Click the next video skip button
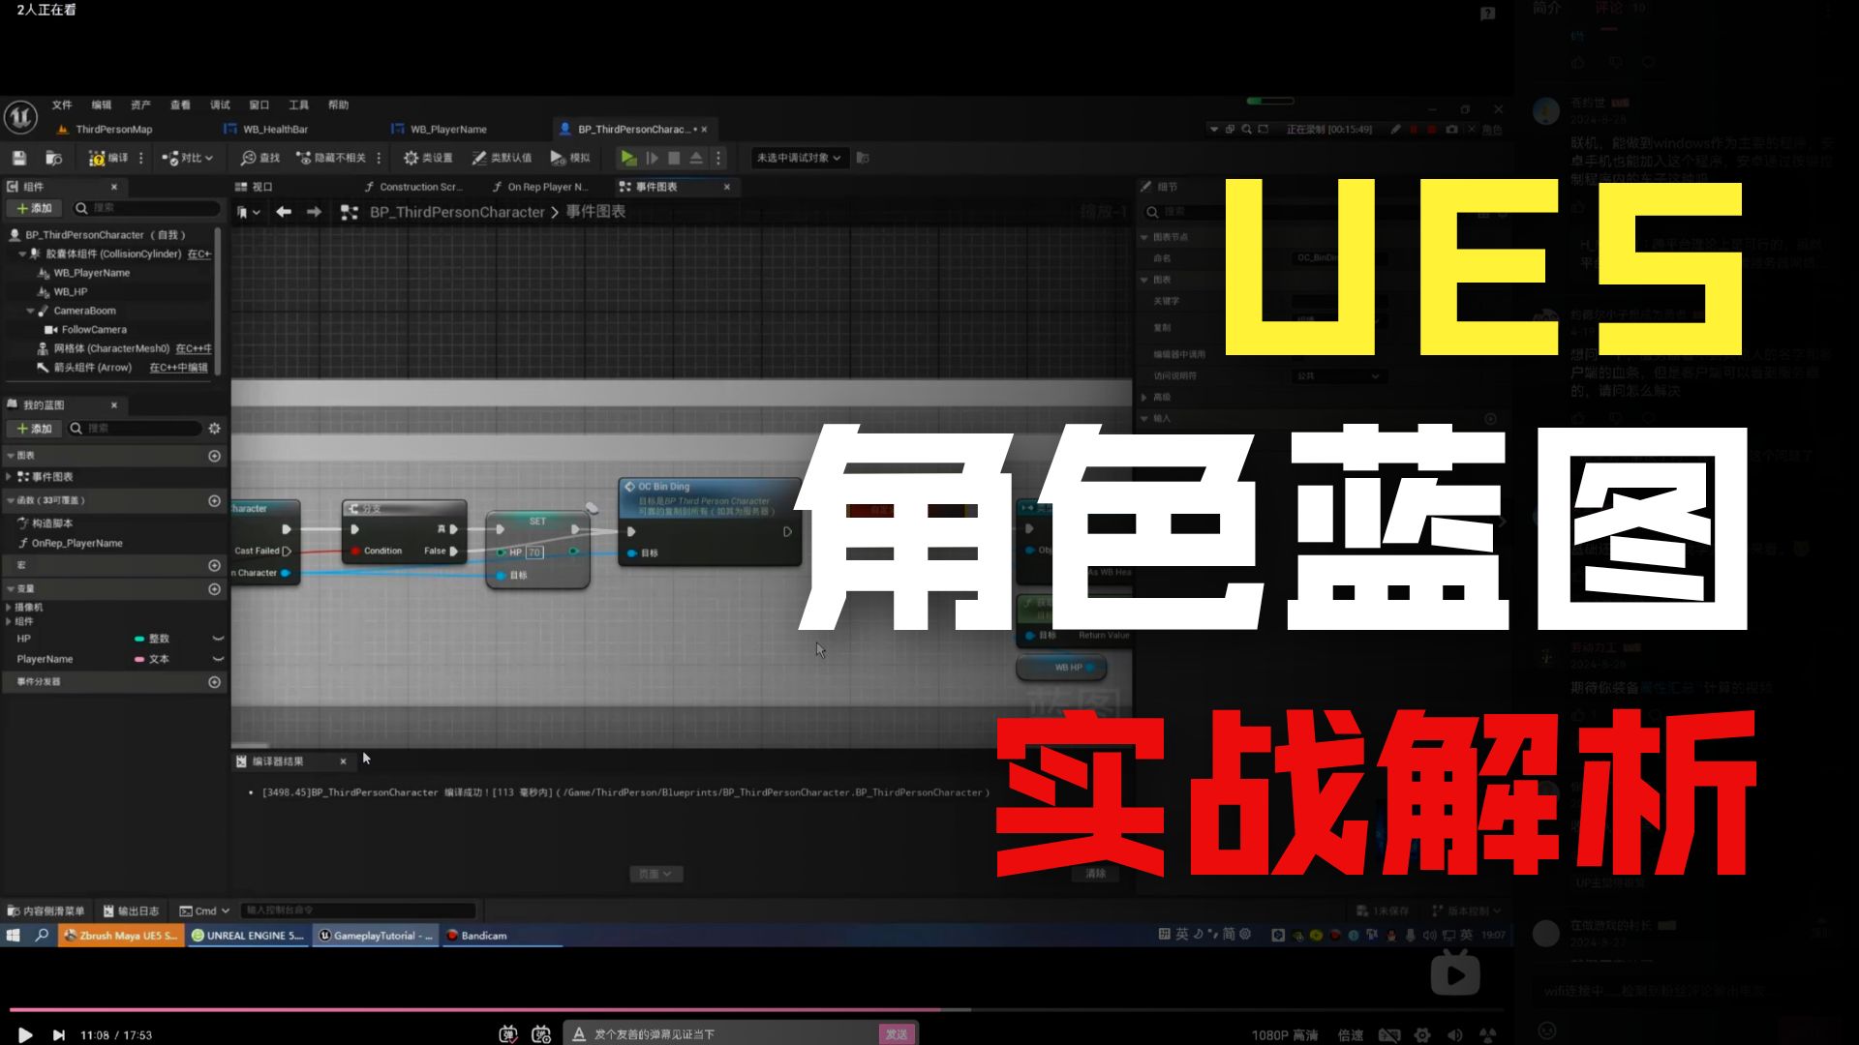 [58, 1035]
